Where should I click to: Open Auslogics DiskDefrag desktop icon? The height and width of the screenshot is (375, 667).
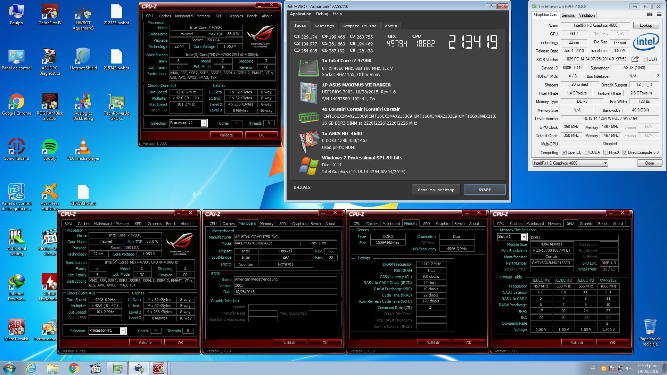[83, 107]
